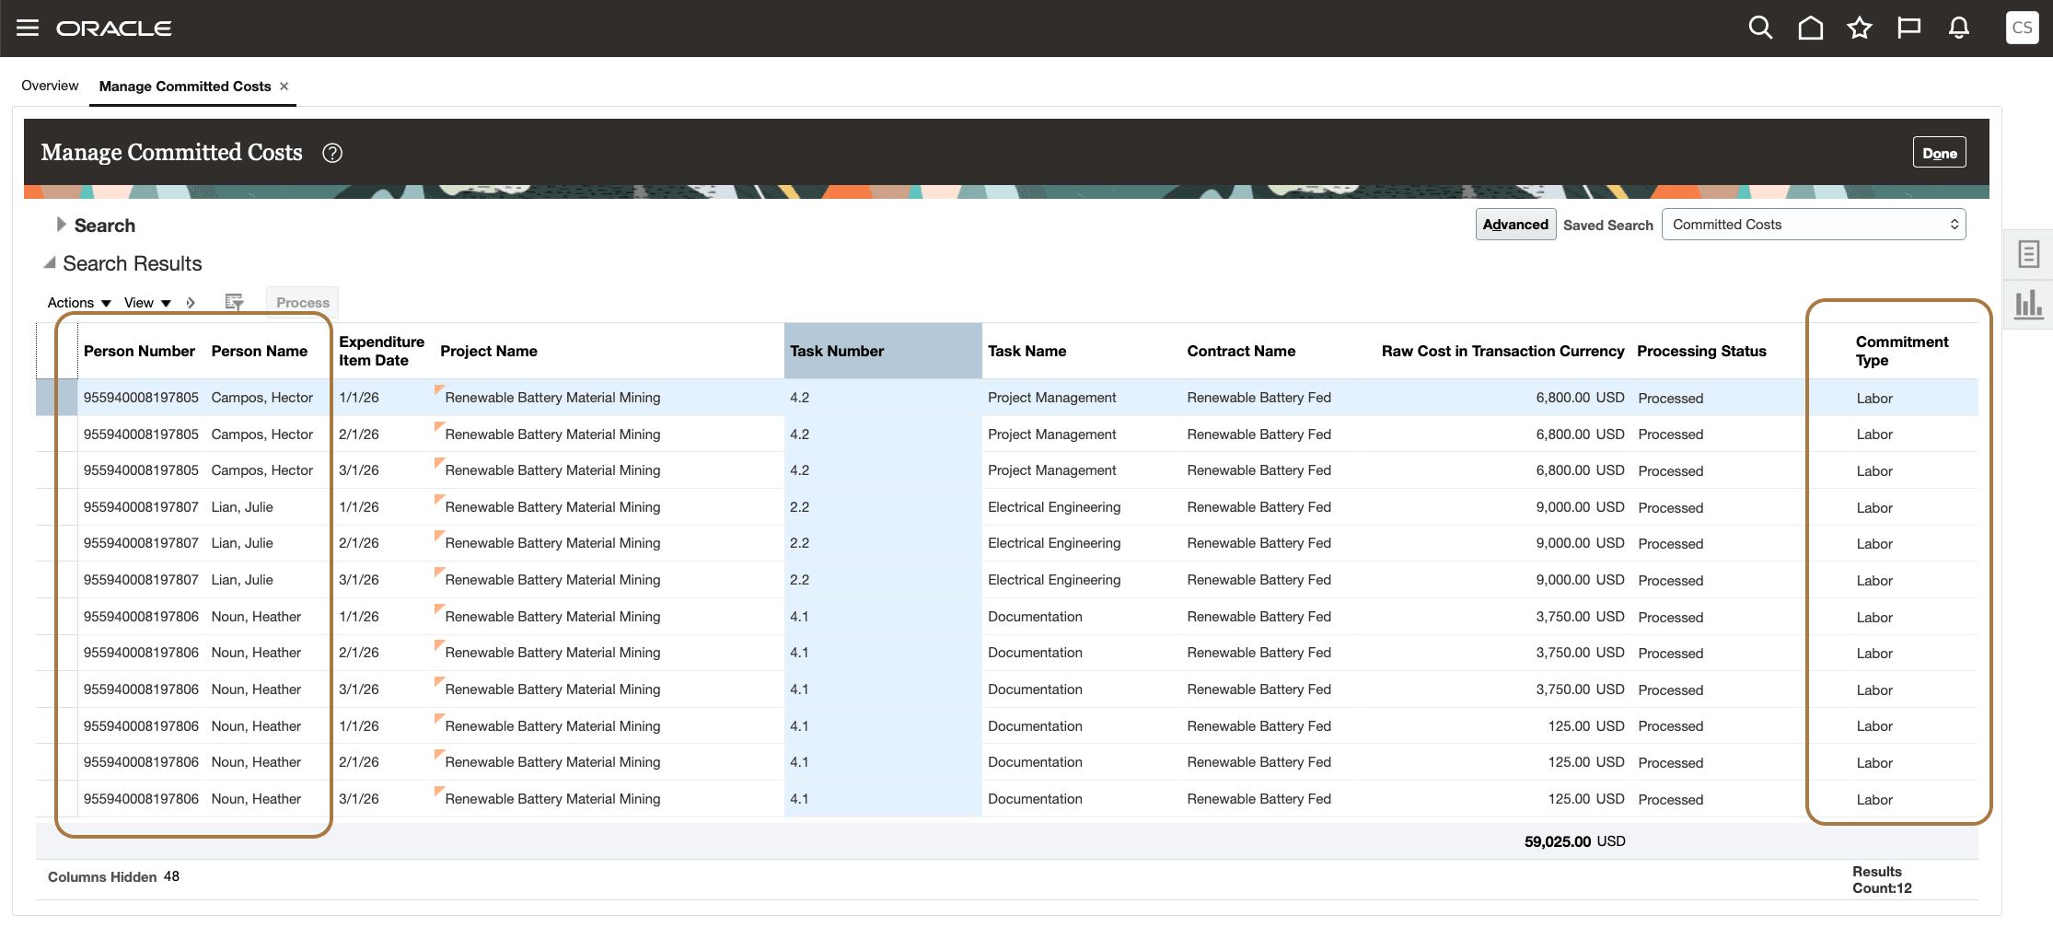Open the search magnifier icon
This screenshot has height=950, width=2053.
coord(1760,28)
